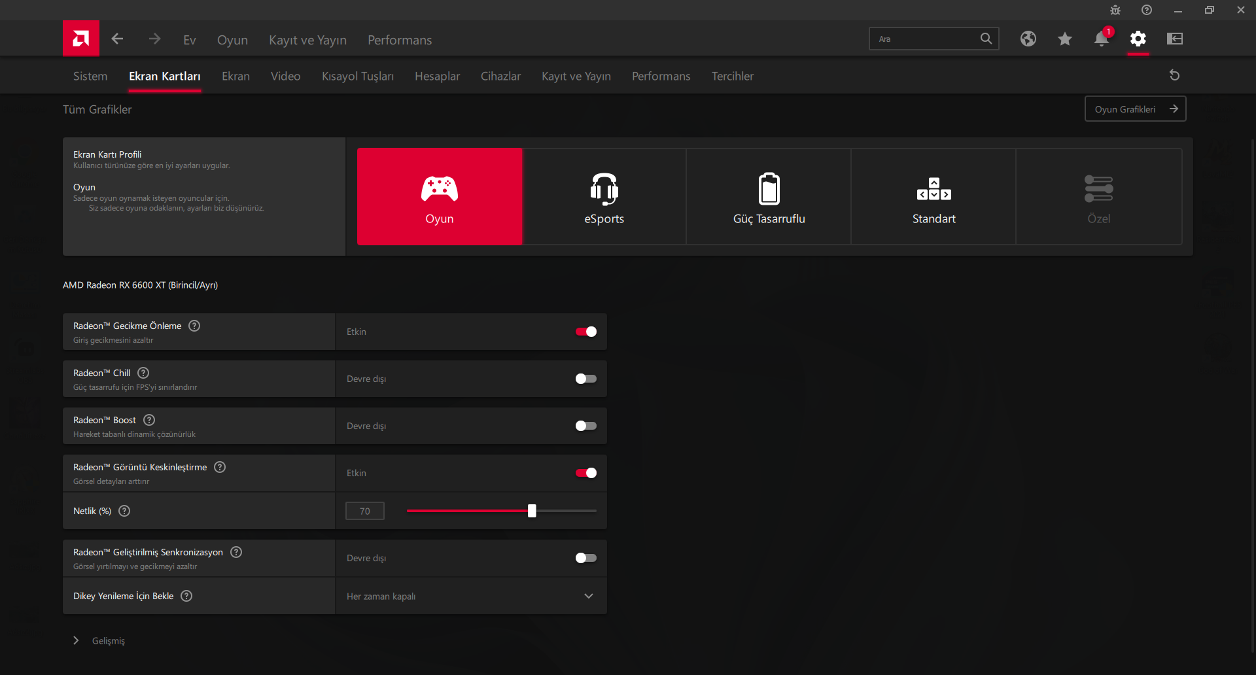Open favorites star icon
Screen dimensions: 1256x675
click(1065, 39)
